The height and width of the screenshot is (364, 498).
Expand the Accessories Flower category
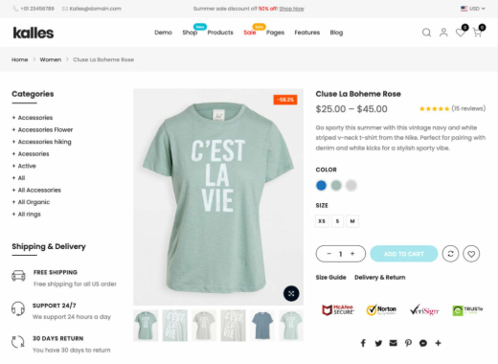click(x=42, y=129)
